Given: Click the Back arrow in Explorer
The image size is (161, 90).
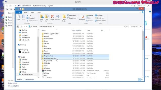Looking at the screenshot, I should (x=18, y=27).
